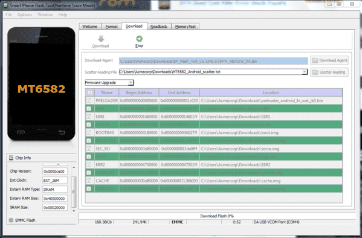Toggle the SEC_RO row checkbox
Viewport: 362px width, 238px height.
(89, 149)
